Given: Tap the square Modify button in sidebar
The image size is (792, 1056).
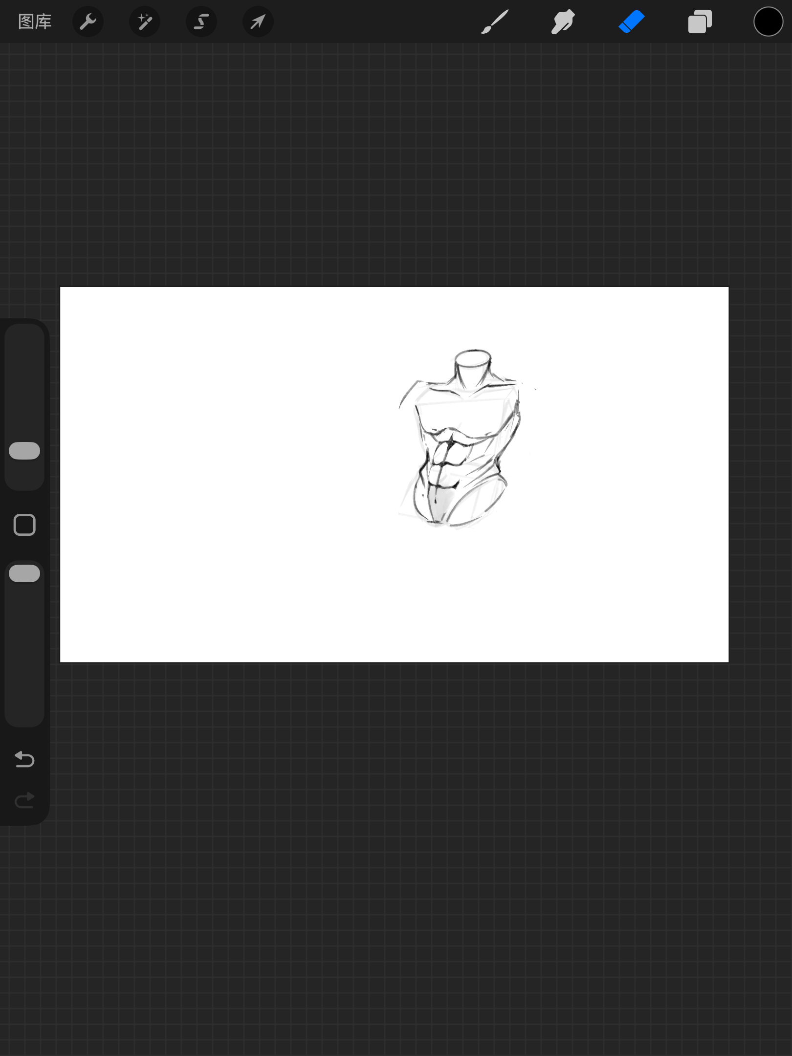Looking at the screenshot, I should coord(24,525).
